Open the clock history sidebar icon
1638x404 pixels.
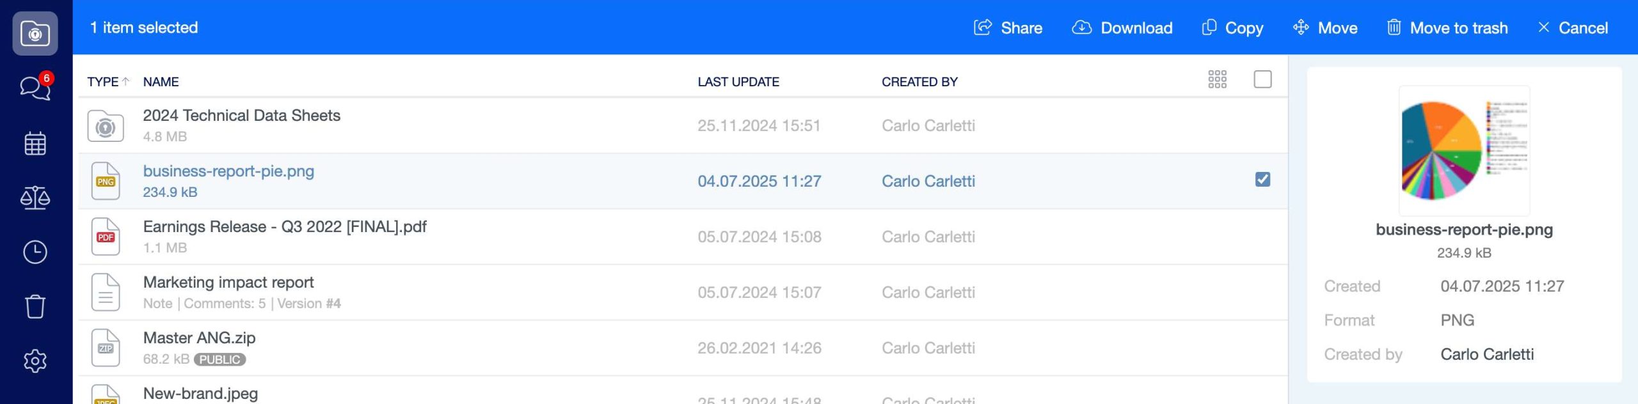tap(35, 252)
